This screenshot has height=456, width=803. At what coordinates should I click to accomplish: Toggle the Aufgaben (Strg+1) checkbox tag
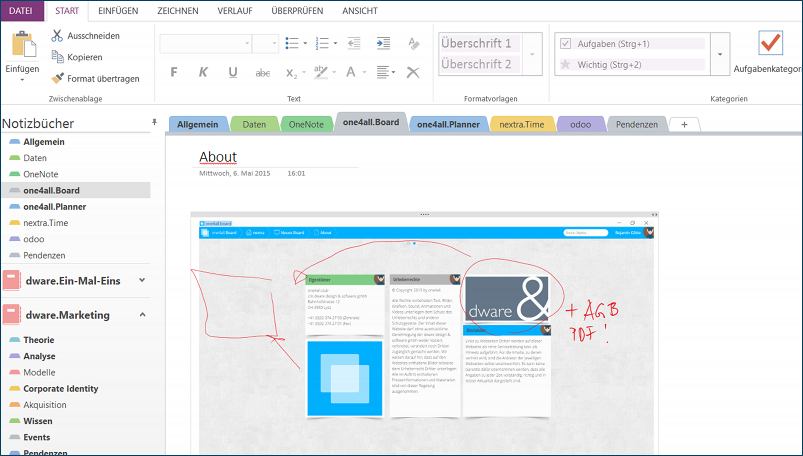coord(565,43)
